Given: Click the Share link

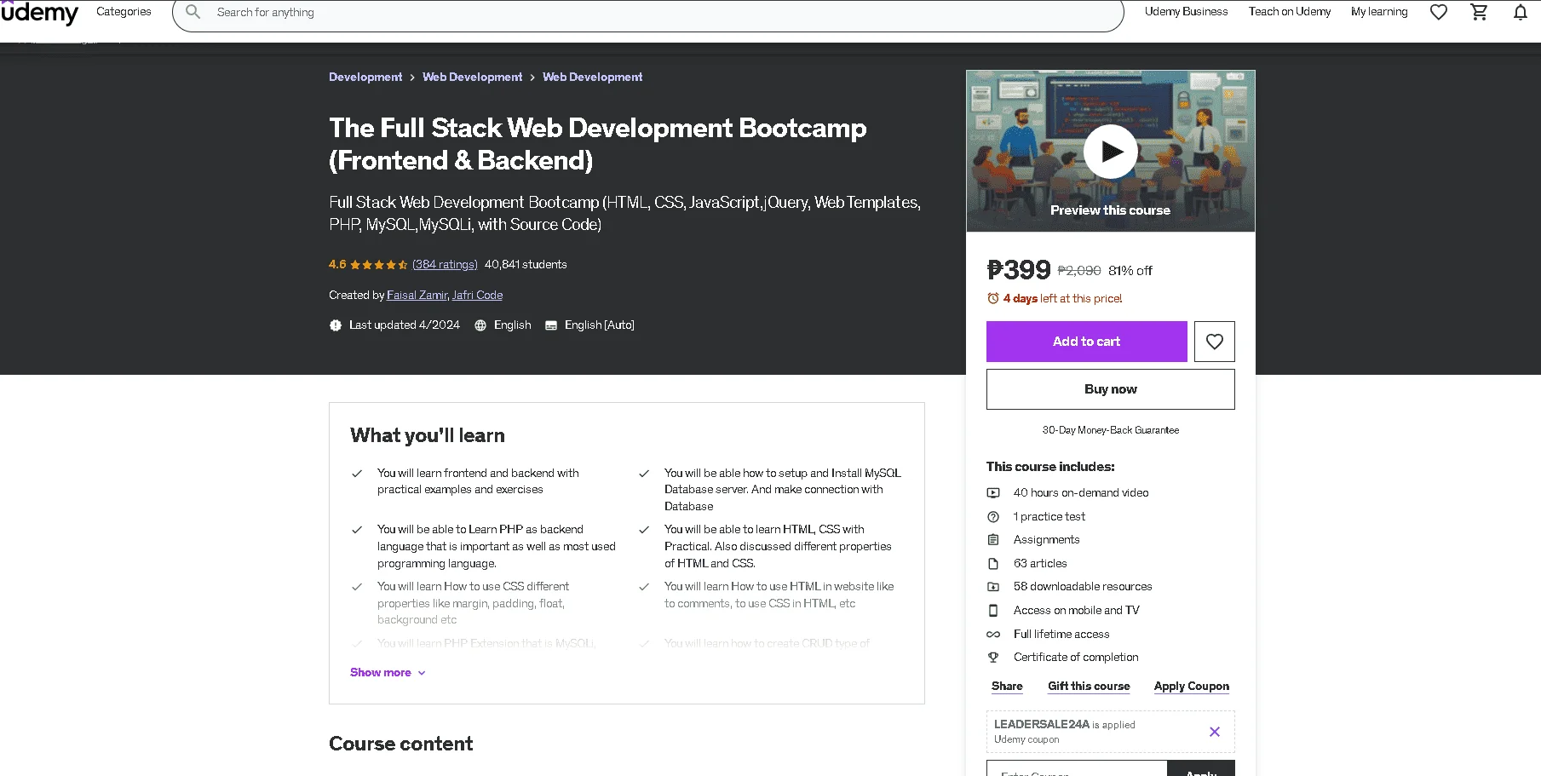Looking at the screenshot, I should click(1007, 687).
